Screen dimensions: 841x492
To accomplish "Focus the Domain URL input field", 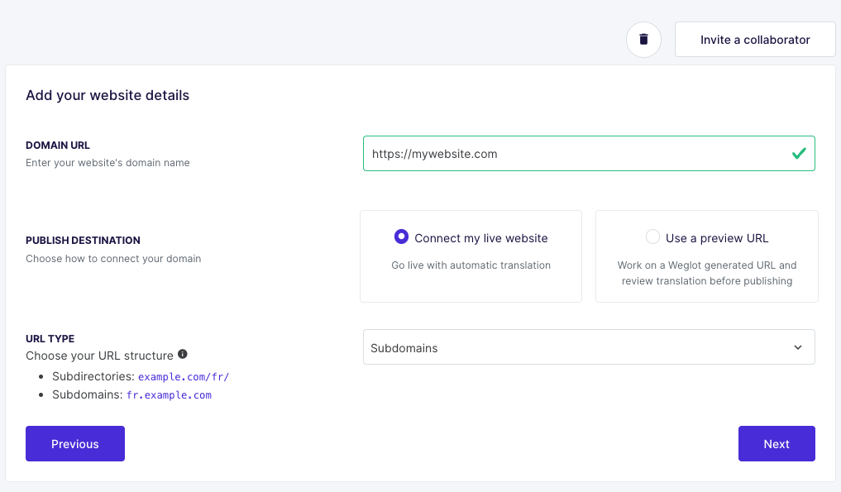I will [589, 154].
